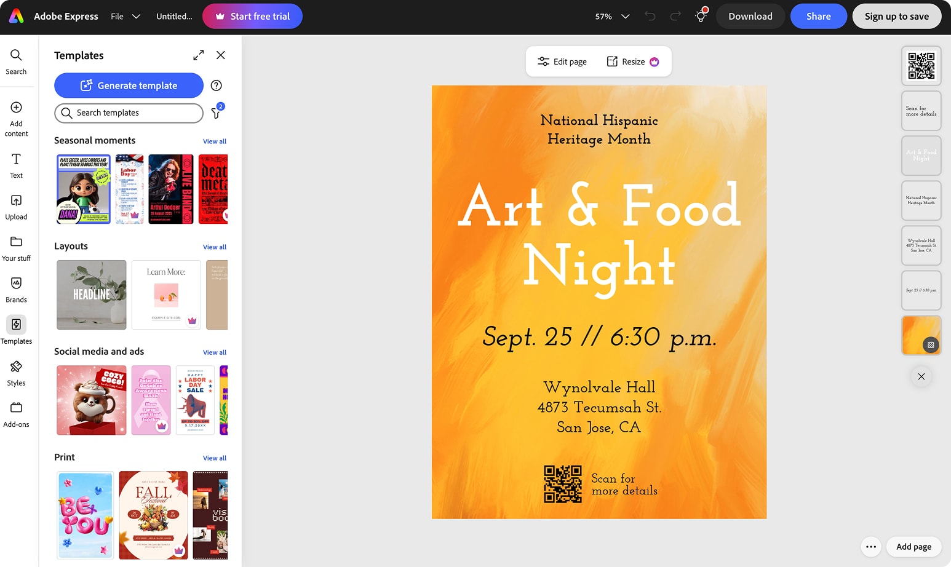The image size is (951, 567).
Task: Select the QR code on the canvas
Action: [563, 484]
